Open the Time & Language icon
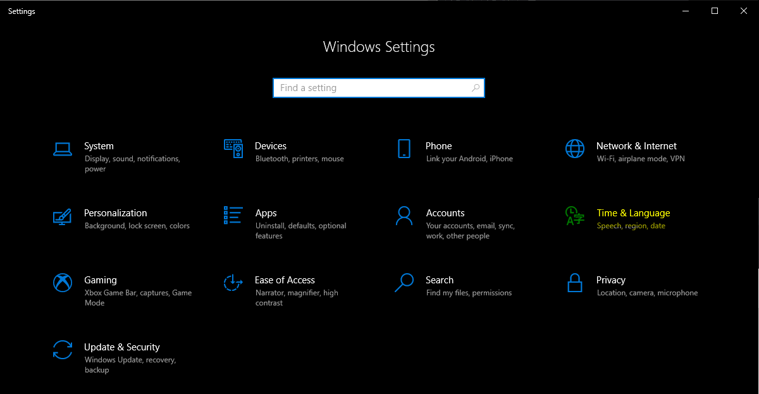 click(575, 216)
